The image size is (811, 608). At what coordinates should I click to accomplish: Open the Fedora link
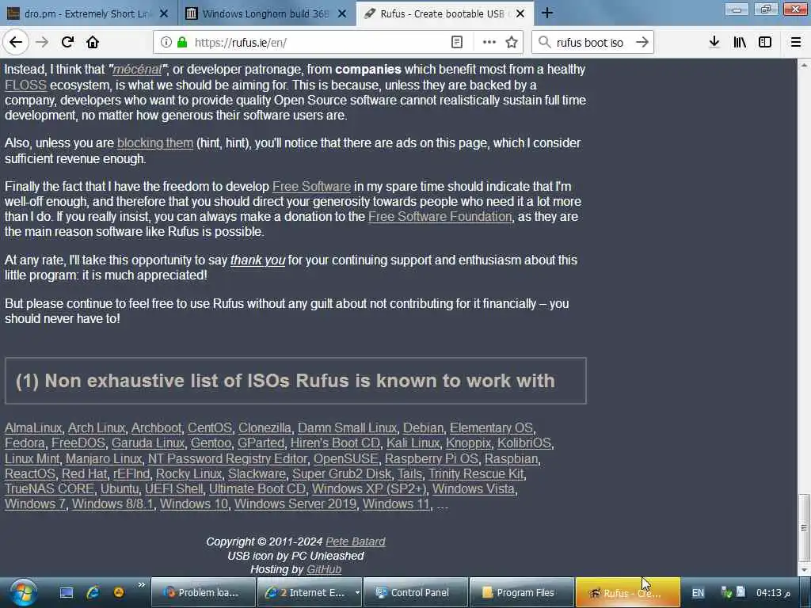[x=25, y=443]
